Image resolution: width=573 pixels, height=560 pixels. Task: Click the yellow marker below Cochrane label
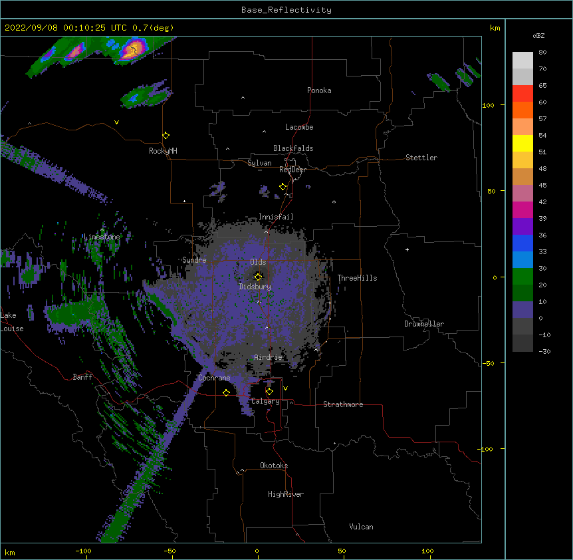226,392
